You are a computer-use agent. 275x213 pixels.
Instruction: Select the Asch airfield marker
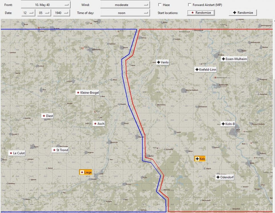pyautogui.click(x=99, y=124)
